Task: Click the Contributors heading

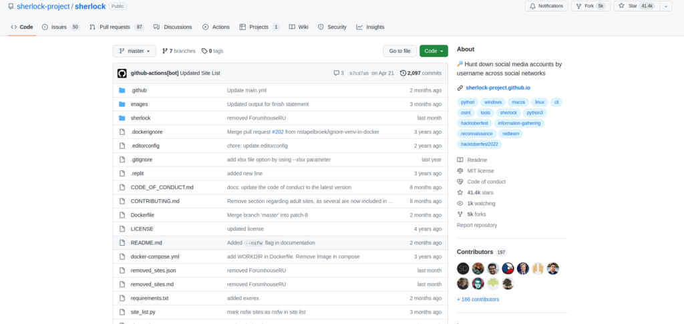Action: [x=475, y=252]
